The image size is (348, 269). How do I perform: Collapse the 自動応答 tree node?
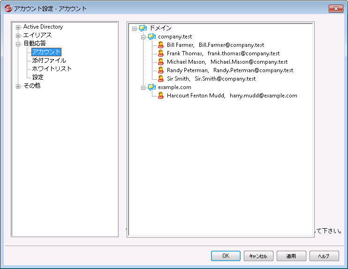click(x=18, y=44)
